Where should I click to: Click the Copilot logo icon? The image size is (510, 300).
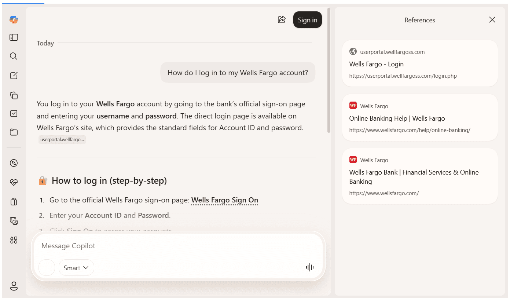[14, 19]
